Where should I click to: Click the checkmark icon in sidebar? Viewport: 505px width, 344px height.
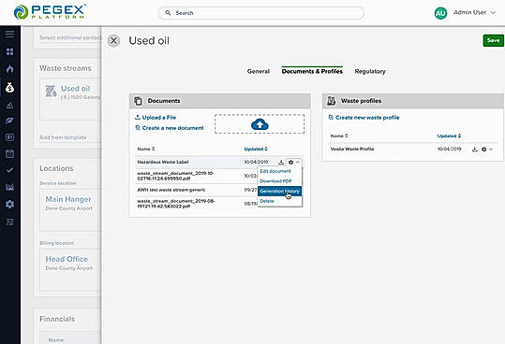click(9, 170)
